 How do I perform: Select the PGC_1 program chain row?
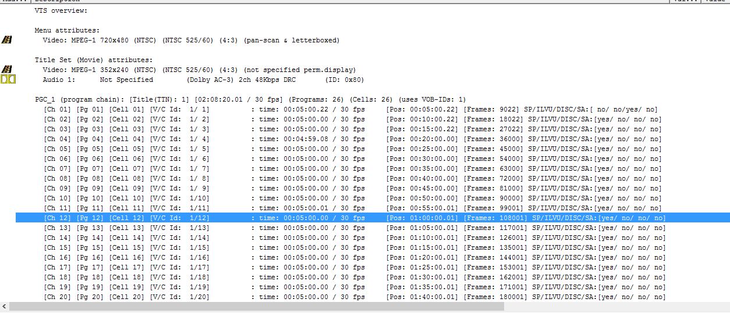(x=250, y=99)
